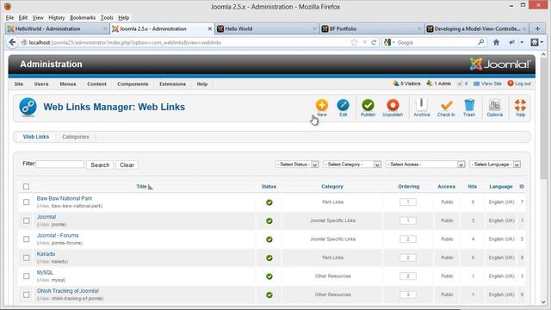The image size is (551, 310).
Task: Click the Check In toolbar icon
Action: (x=446, y=108)
